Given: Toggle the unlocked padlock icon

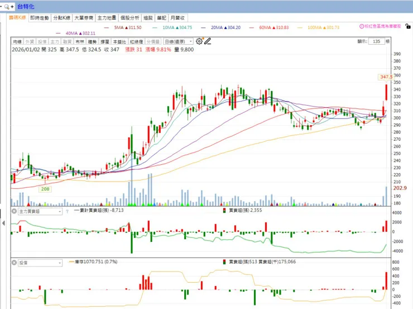Looking at the screenshot, I should point(408,26).
